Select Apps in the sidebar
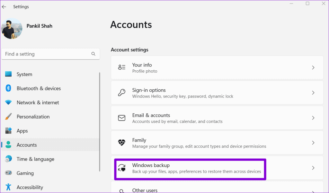The width and height of the screenshot is (329, 193). point(22,131)
